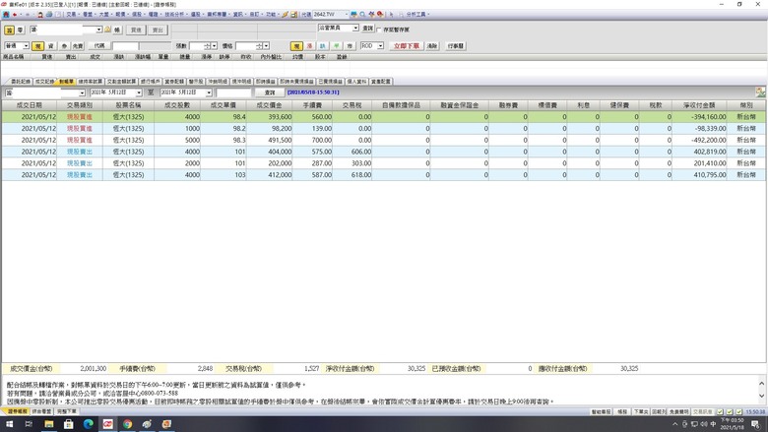Click the icon at far right of filter row
Screen dimensions: 768x432
click(x=760, y=92)
